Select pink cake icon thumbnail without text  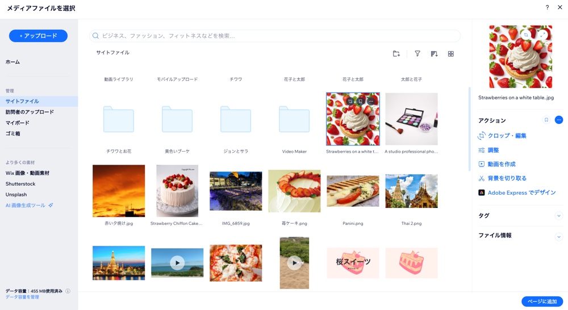pos(411,263)
